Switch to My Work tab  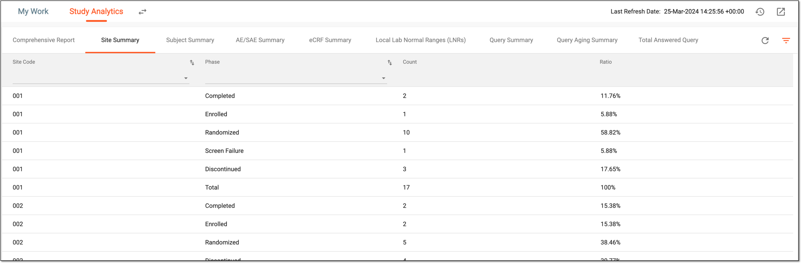pos(33,12)
